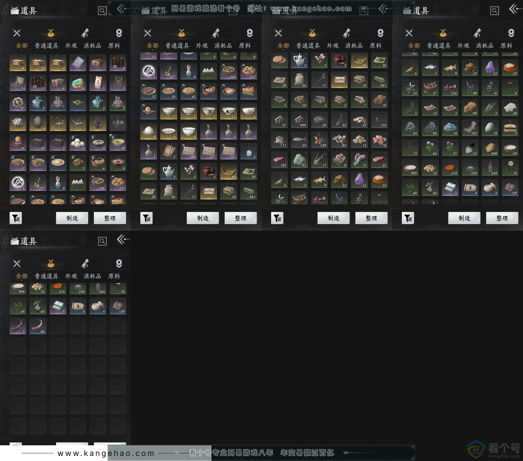Switch to 消耗品 tab in second panel

(223, 46)
